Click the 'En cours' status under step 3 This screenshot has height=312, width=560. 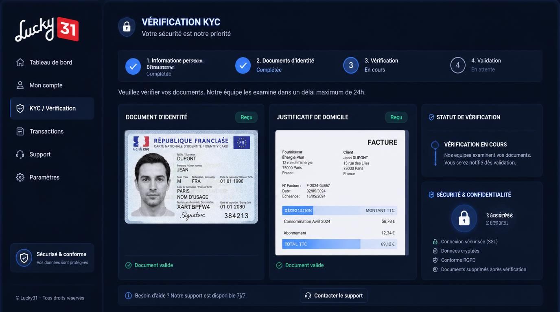coord(375,70)
